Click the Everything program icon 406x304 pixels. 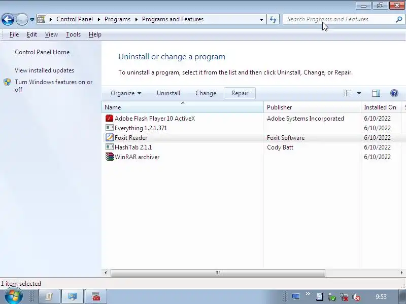pyautogui.click(x=109, y=128)
